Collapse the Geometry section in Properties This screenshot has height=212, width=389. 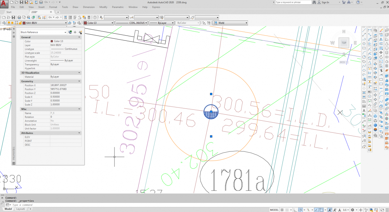(79, 81)
